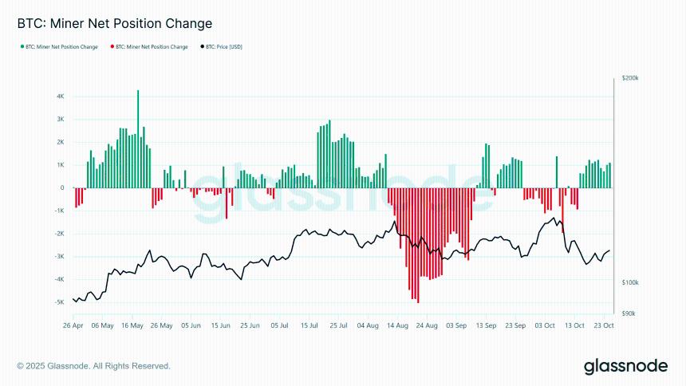Click the copyright notice © 2025 Glassnode
This screenshot has height=386, width=686.
(x=93, y=366)
